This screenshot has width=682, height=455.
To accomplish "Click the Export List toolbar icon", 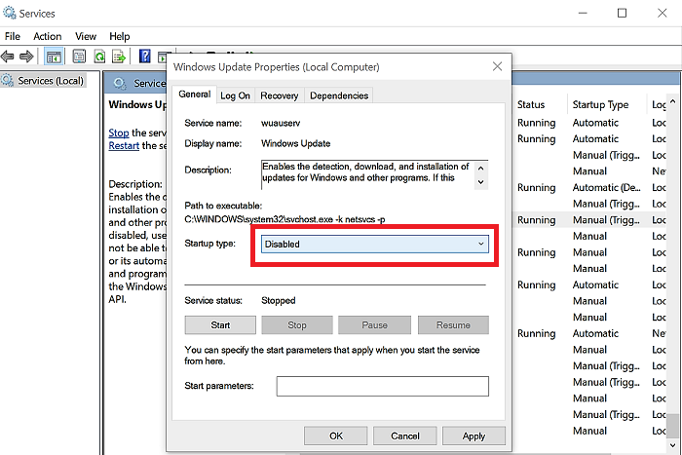I will tap(119, 57).
